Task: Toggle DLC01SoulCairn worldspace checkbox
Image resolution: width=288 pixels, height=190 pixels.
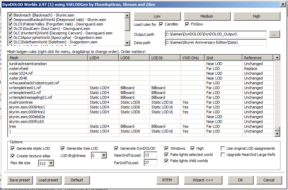Action: click(x=10, y=29)
